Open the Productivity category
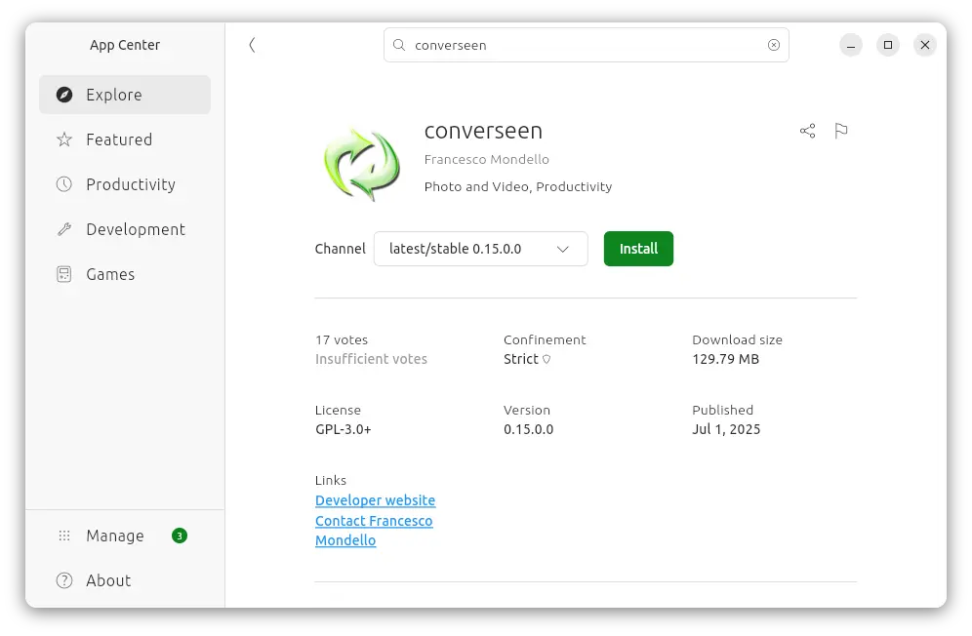The height and width of the screenshot is (636, 972). click(x=125, y=184)
